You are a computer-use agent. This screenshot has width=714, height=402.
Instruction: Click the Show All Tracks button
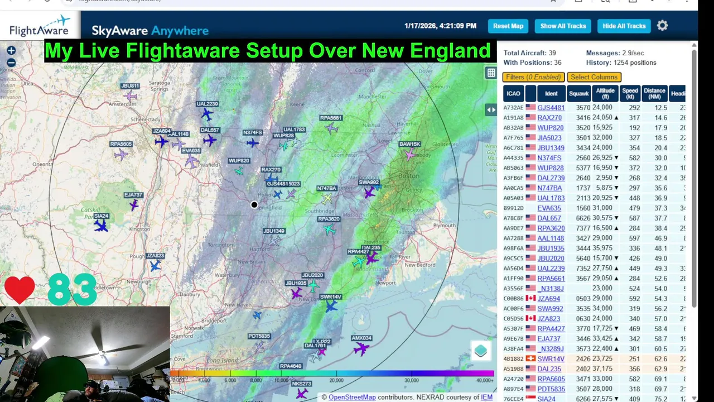click(x=563, y=26)
